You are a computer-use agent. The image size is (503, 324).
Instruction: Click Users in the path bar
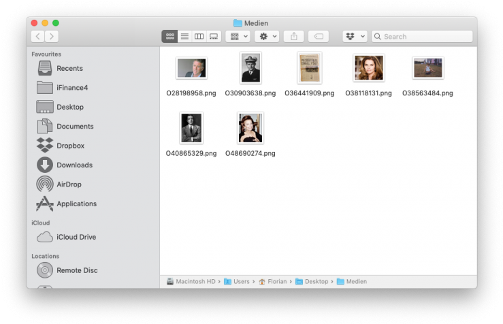tap(237, 282)
